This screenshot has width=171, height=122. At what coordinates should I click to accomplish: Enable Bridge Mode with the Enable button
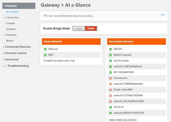(79, 28)
